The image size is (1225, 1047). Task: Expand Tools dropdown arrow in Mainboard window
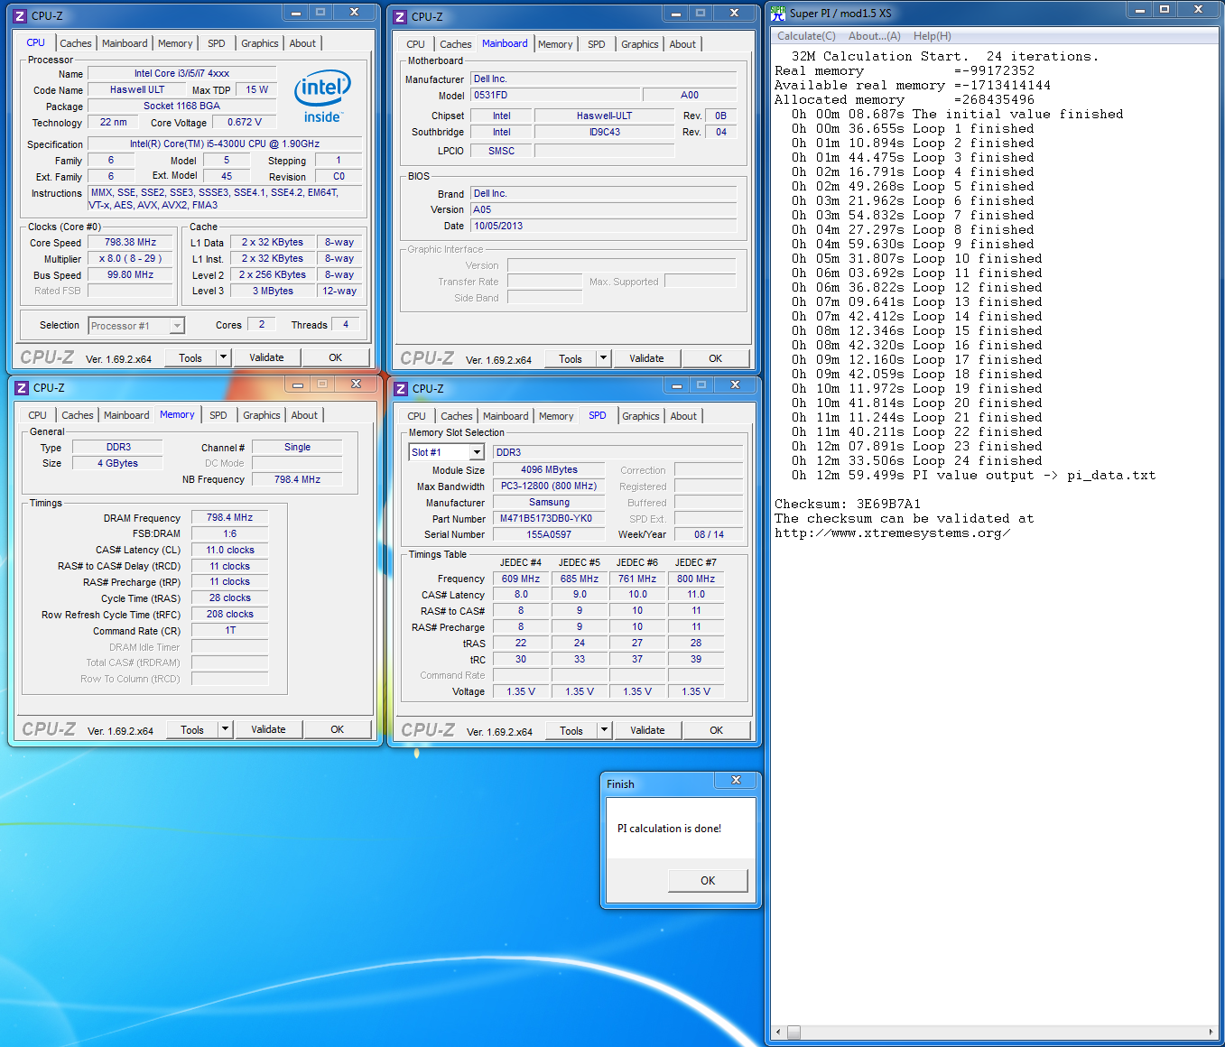[603, 358]
